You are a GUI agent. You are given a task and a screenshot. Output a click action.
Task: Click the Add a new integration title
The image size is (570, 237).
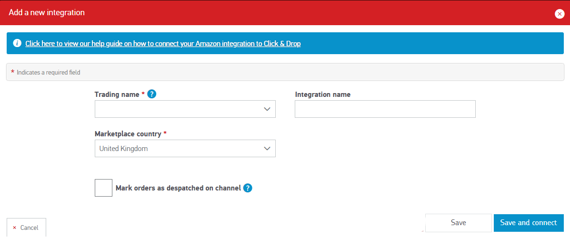coord(47,13)
